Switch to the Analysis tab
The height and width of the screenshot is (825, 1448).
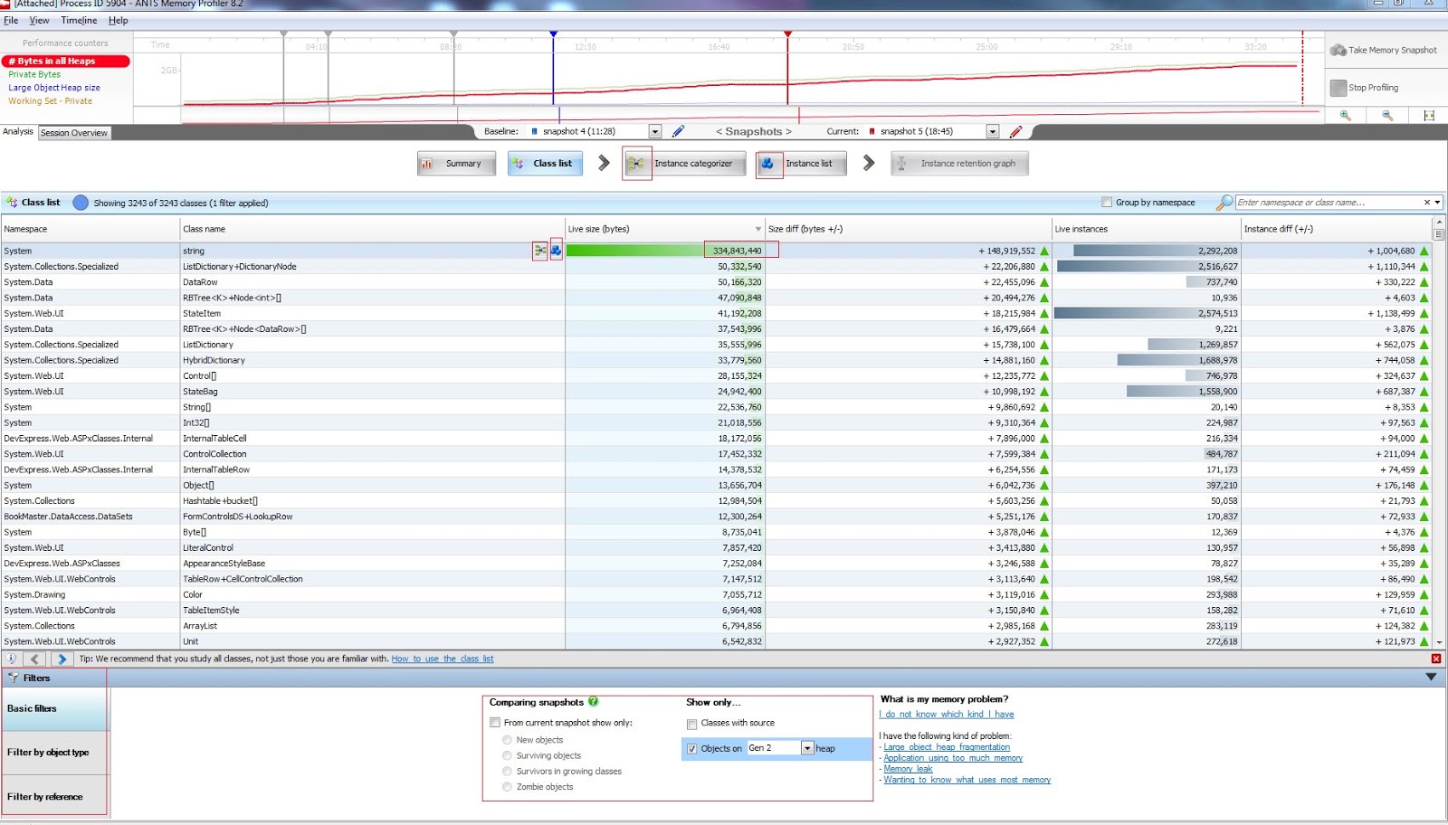coord(18,132)
